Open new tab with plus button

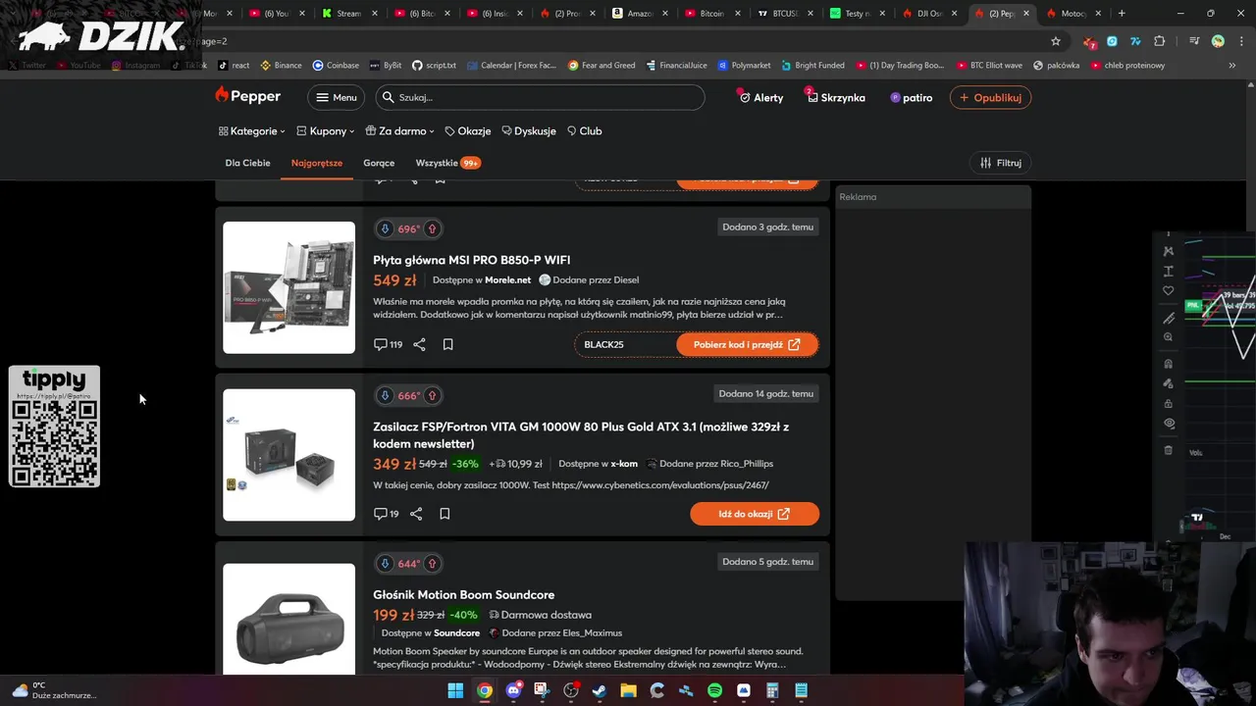[x=1122, y=14]
